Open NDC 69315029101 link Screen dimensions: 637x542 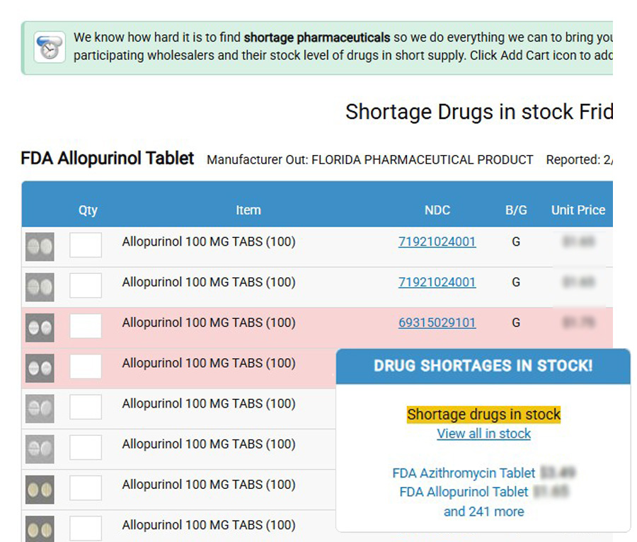click(437, 323)
